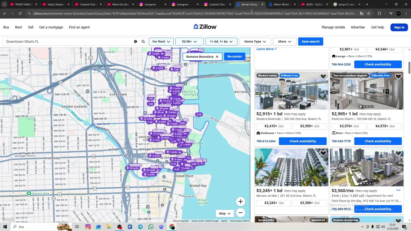
Task: Click the Sign in button
Action: (399, 27)
